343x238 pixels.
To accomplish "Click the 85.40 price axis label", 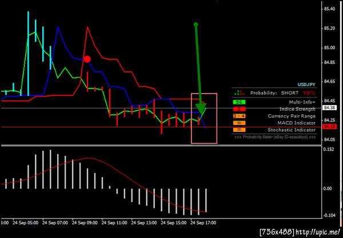I will tap(329, 9).
